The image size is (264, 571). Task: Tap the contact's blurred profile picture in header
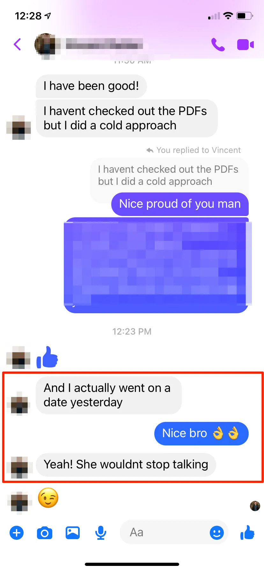[x=47, y=45]
